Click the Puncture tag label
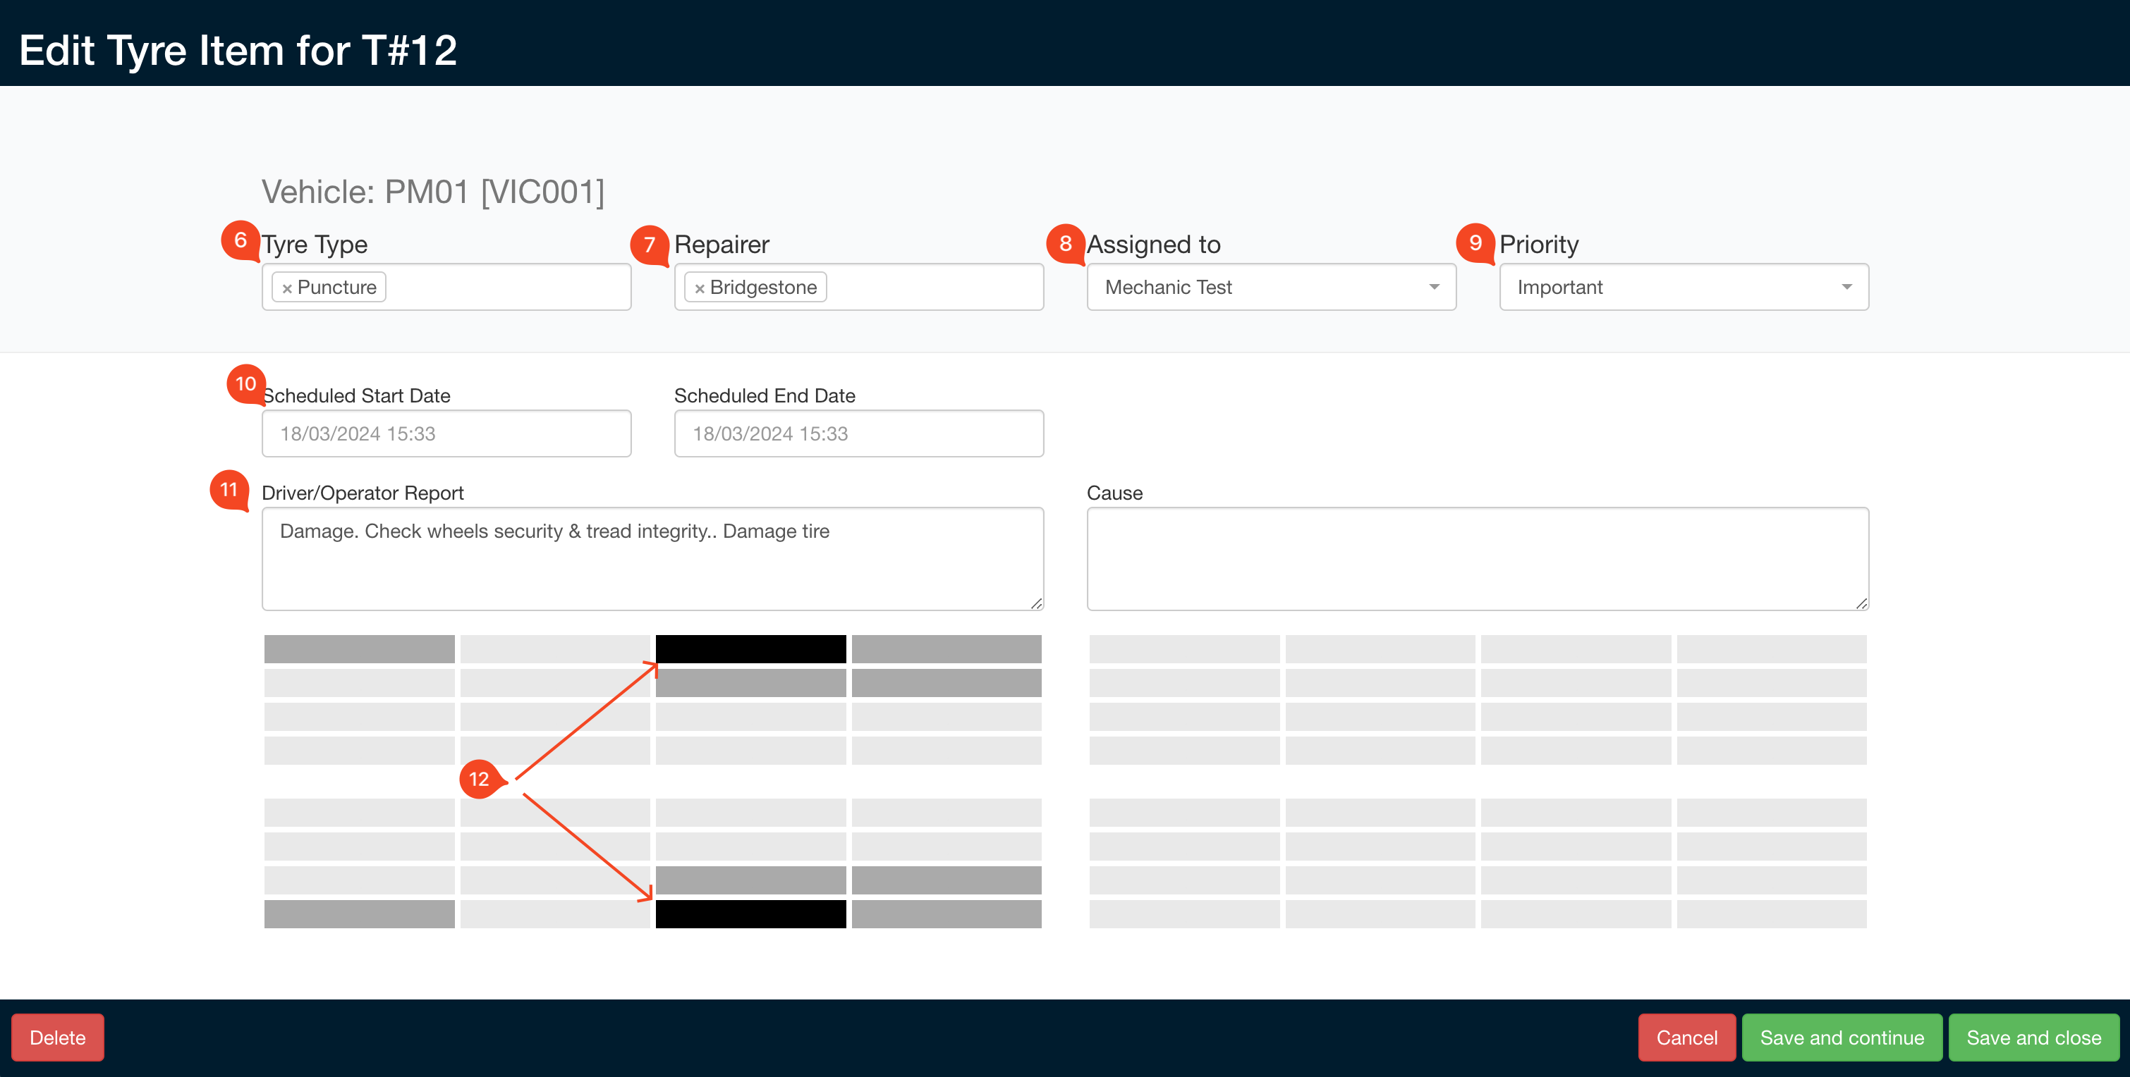2130x1077 pixels. point(336,287)
